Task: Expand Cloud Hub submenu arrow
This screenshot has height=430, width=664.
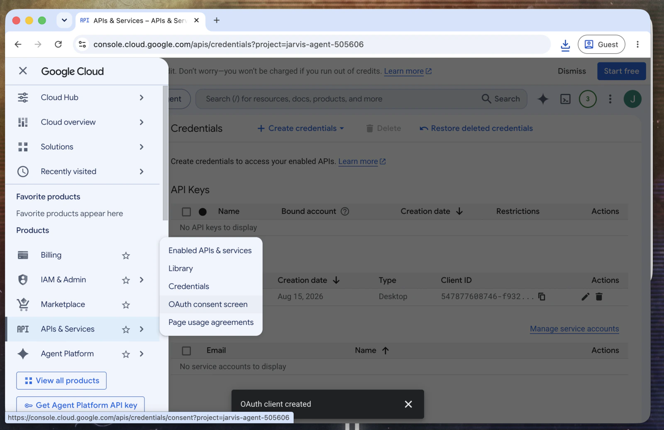Action: (142, 98)
